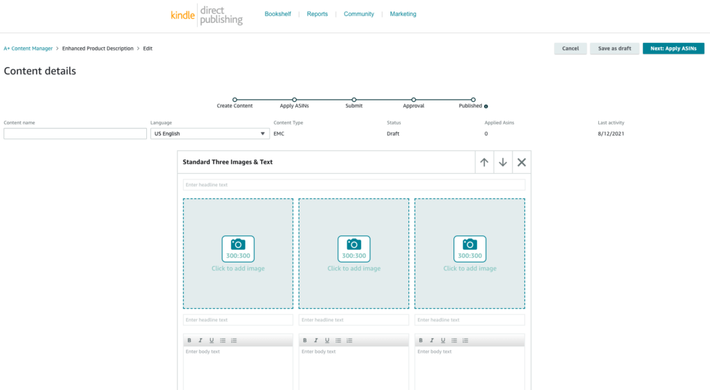Remove the Standard Three Images & Text module
This screenshot has height=390, width=710.
521,162
